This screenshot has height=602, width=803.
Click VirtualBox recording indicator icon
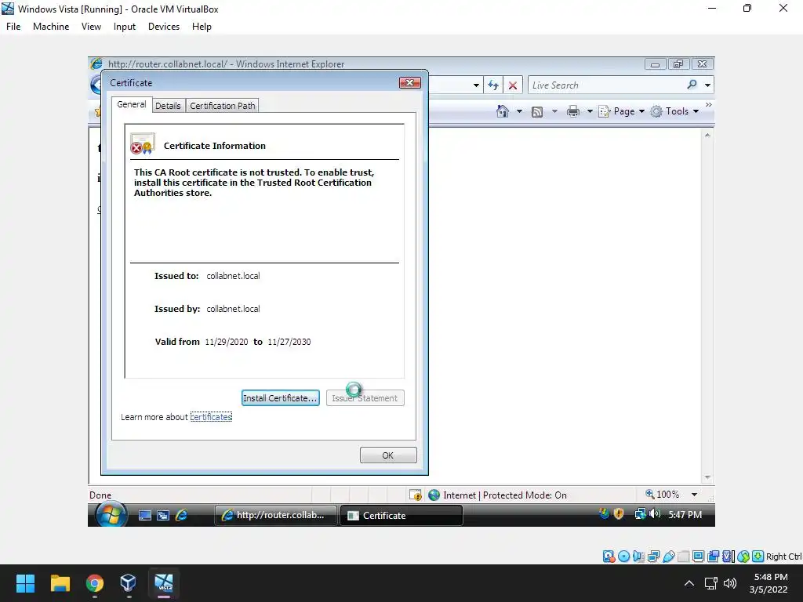pyautogui.click(x=714, y=557)
